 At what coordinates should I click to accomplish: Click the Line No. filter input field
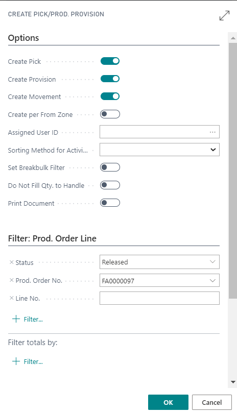coord(159,298)
